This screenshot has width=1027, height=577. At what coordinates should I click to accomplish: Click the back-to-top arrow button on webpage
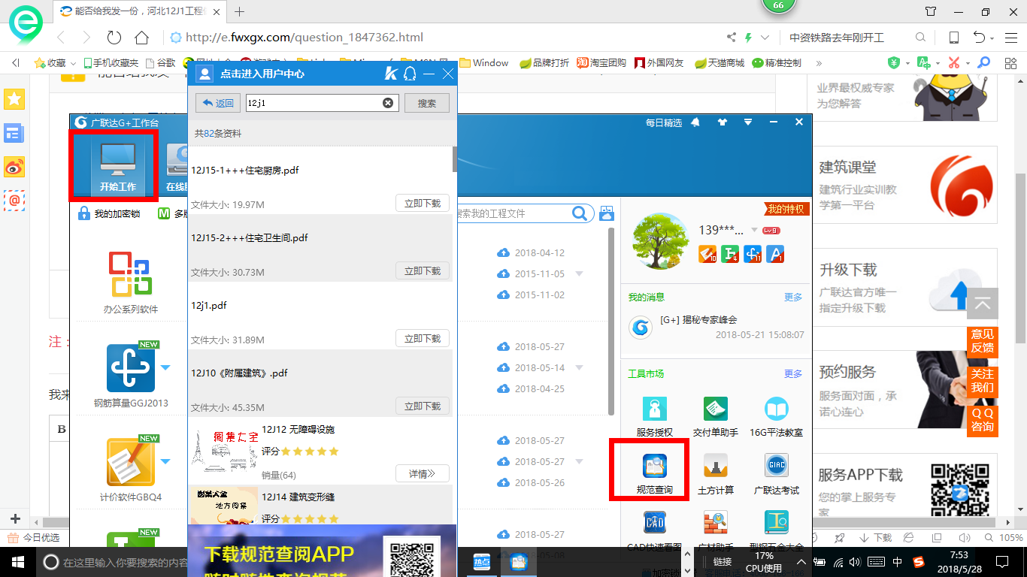click(982, 304)
